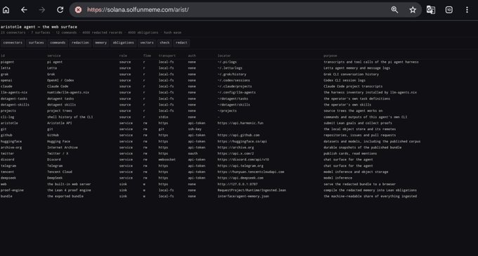478x256 pixels.
Task: Click the locator 'interface/agent-memory.json'
Action: pos(243,196)
